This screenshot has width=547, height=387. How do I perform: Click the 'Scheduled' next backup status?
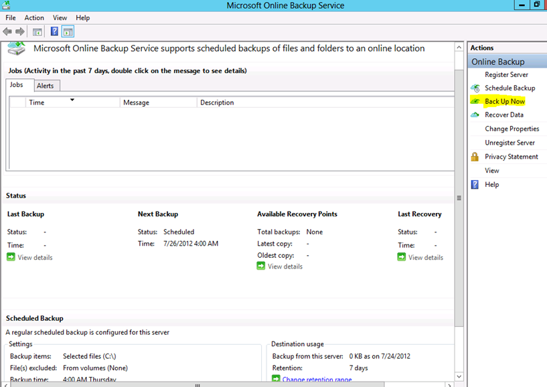179,232
